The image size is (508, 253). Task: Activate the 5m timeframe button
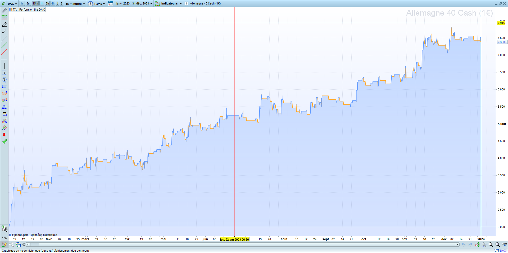click(x=28, y=3)
